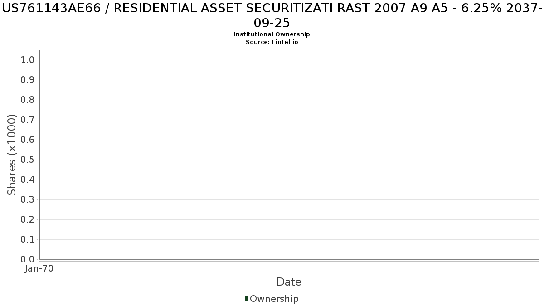Click the chart title starting with US761143AE66
This screenshot has height=306, width=544.
click(272, 15)
